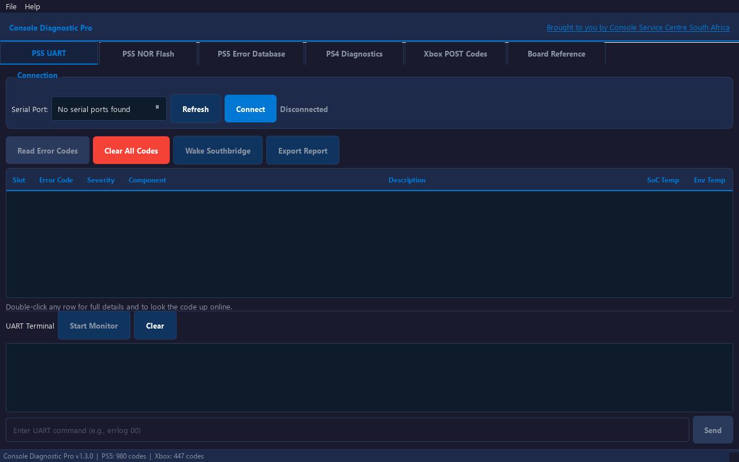Click the Env Temp column header

710,180
